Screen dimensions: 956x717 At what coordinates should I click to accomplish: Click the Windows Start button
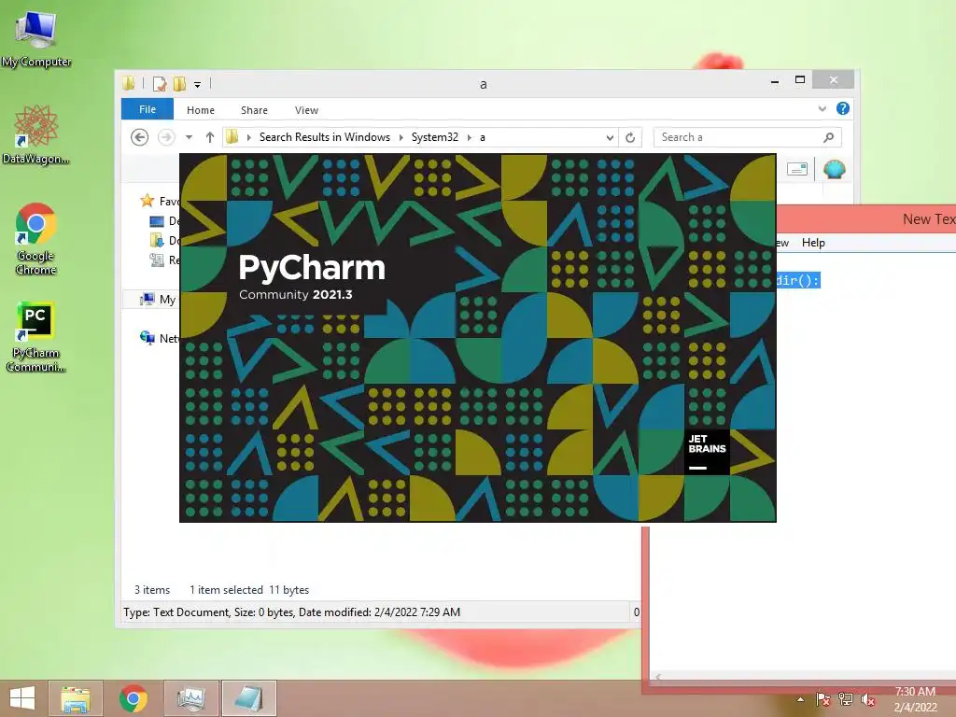tap(22, 698)
